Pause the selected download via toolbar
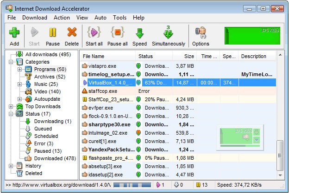 52,36
